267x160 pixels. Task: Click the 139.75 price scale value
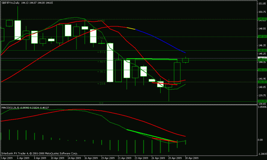[x=262, y=95]
